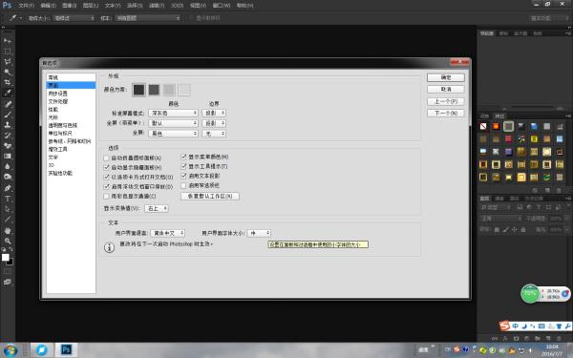The image size is (573, 358).
Task: Toggle 以选项卡方式打开文档(O) checkbox
Action: (x=106, y=177)
